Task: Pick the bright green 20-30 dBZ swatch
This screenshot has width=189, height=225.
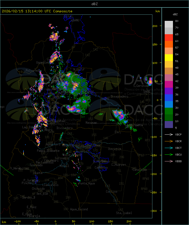Action: [169, 111]
